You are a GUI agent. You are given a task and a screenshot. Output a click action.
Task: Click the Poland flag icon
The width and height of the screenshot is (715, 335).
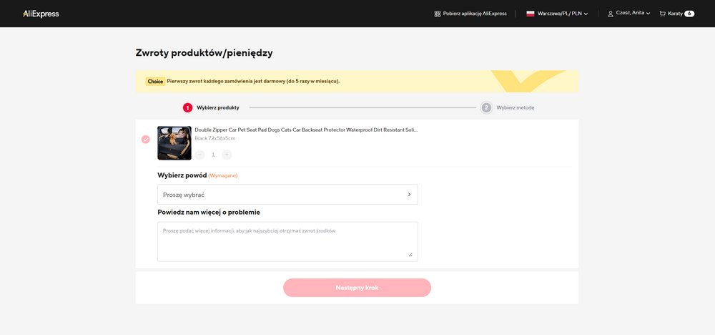click(531, 14)
